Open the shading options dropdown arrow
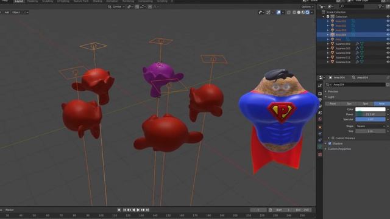Image resolution: width=390 pixels, height=219 pixels. coord(312,12)
